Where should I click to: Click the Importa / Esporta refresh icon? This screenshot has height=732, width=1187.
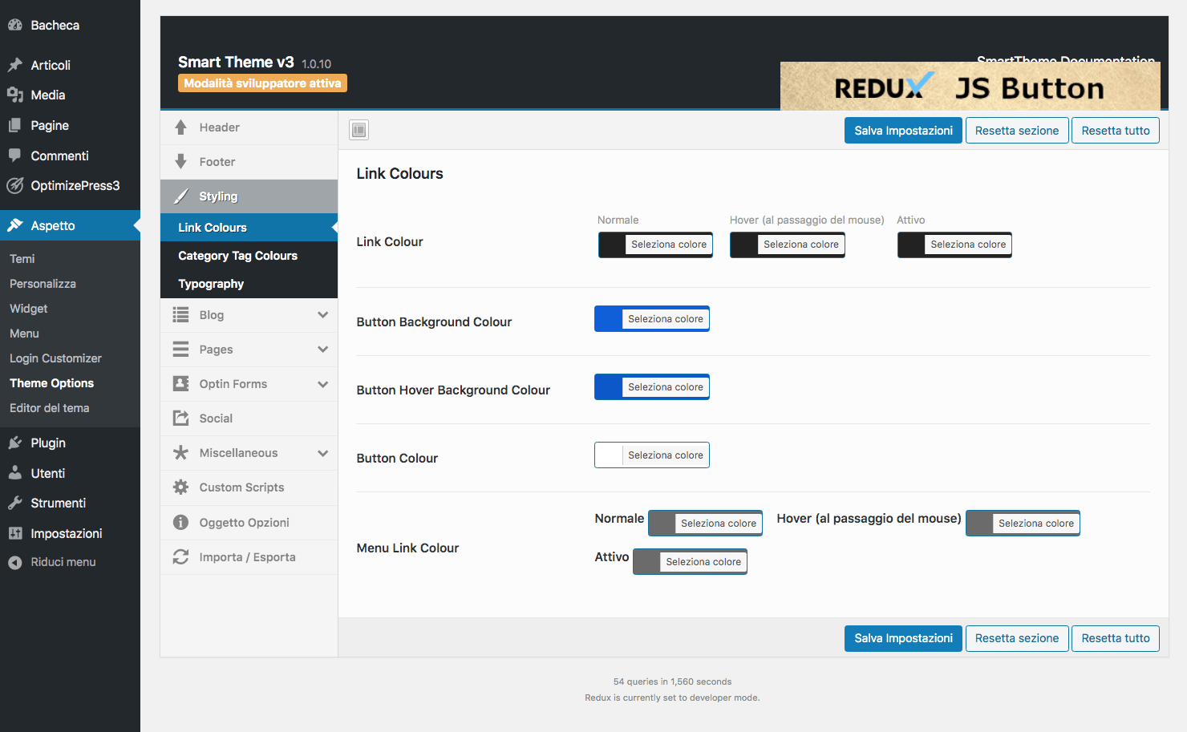click(x=181, y=557)
